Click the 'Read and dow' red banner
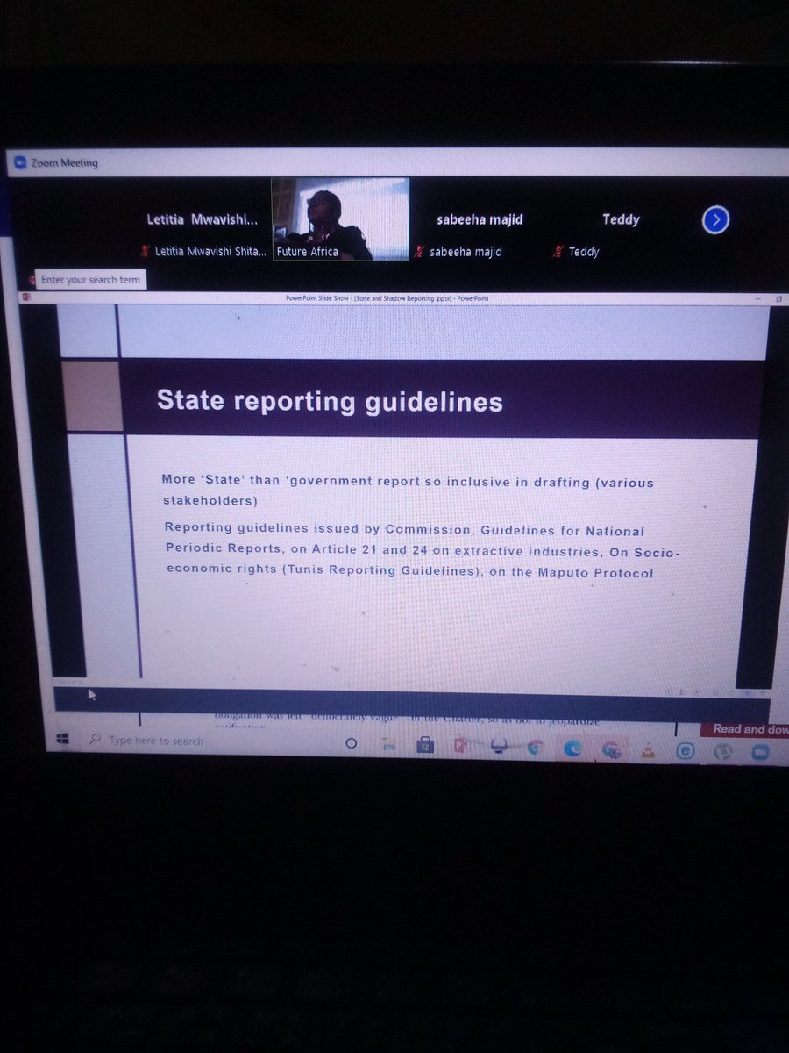This screenshot has width=789, height=1053. pos(748,729)
